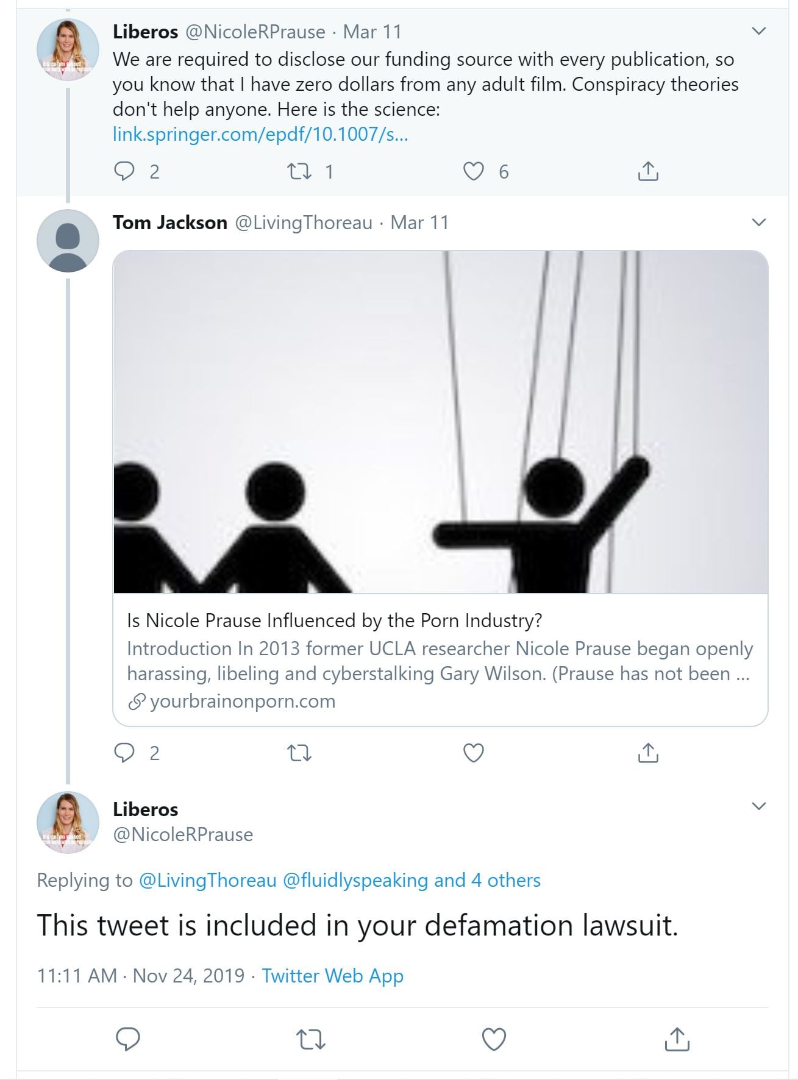Click the Twitter Web App source link
This screenshot has height=1080, width=798.
pyautogui.click(x=332, y=976)
